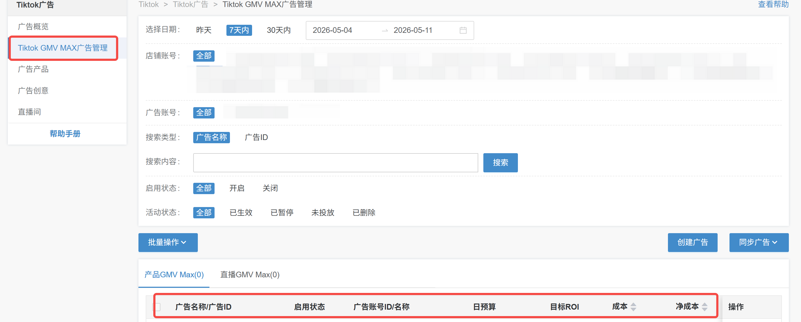Select the 昨天 date filter

point(204,30)
